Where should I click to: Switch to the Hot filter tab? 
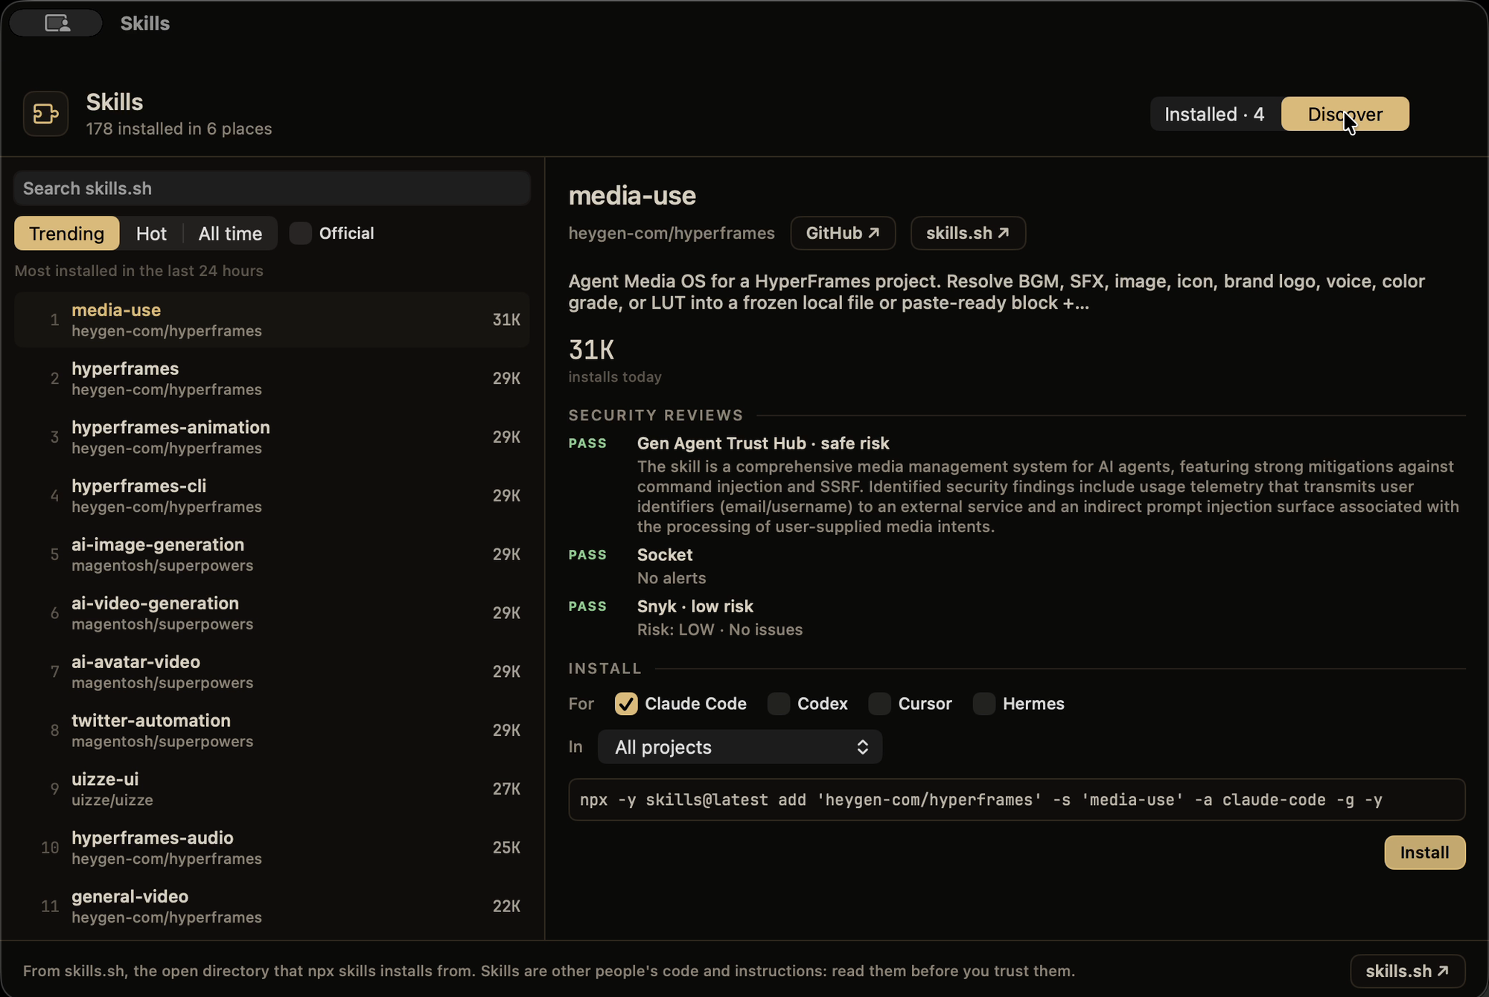click(151, 234)
